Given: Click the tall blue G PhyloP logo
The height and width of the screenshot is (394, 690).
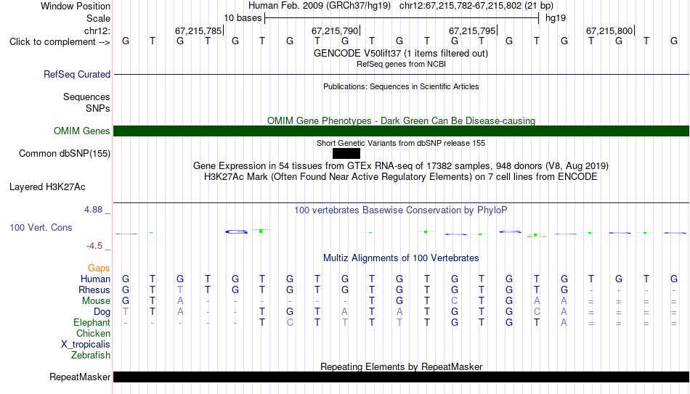Looking at the screenshot, I should tap(236, 231).
